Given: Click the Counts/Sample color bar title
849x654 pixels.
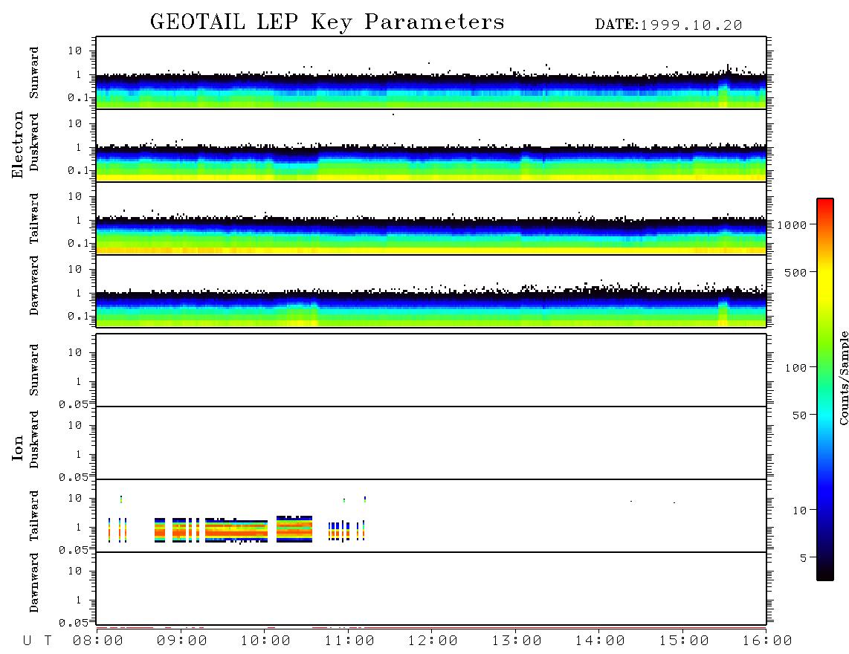Looking at the screenshot, I should click(x=843, y=378).
